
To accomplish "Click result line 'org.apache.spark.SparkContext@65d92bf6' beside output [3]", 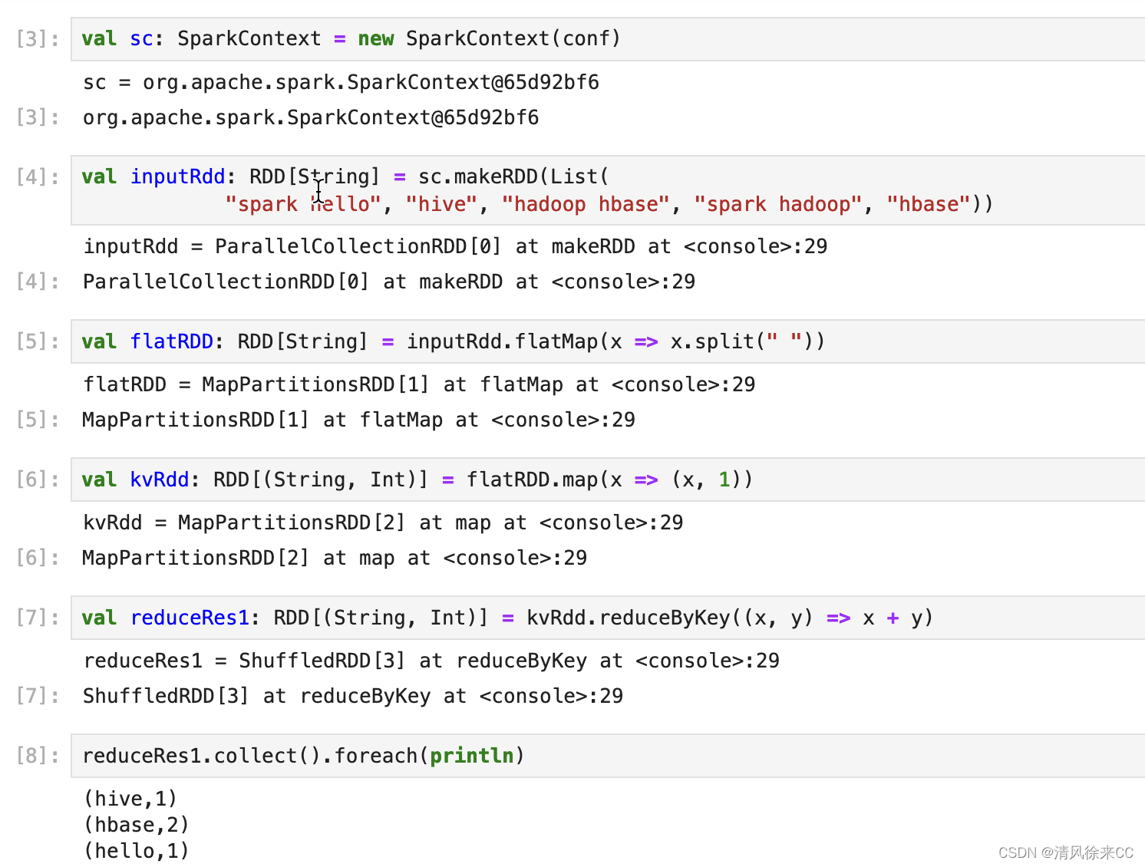I will [x=311, y=117].
